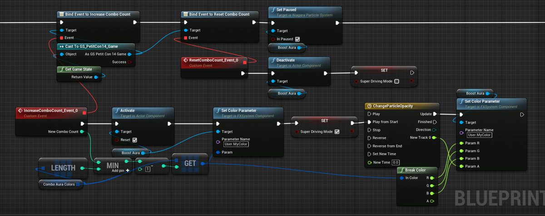Click the Bind Event to Increase Combo Count header icon
The height and width of the screenshot is (216, 545).
pyautogui.click(x=62, y=14)
